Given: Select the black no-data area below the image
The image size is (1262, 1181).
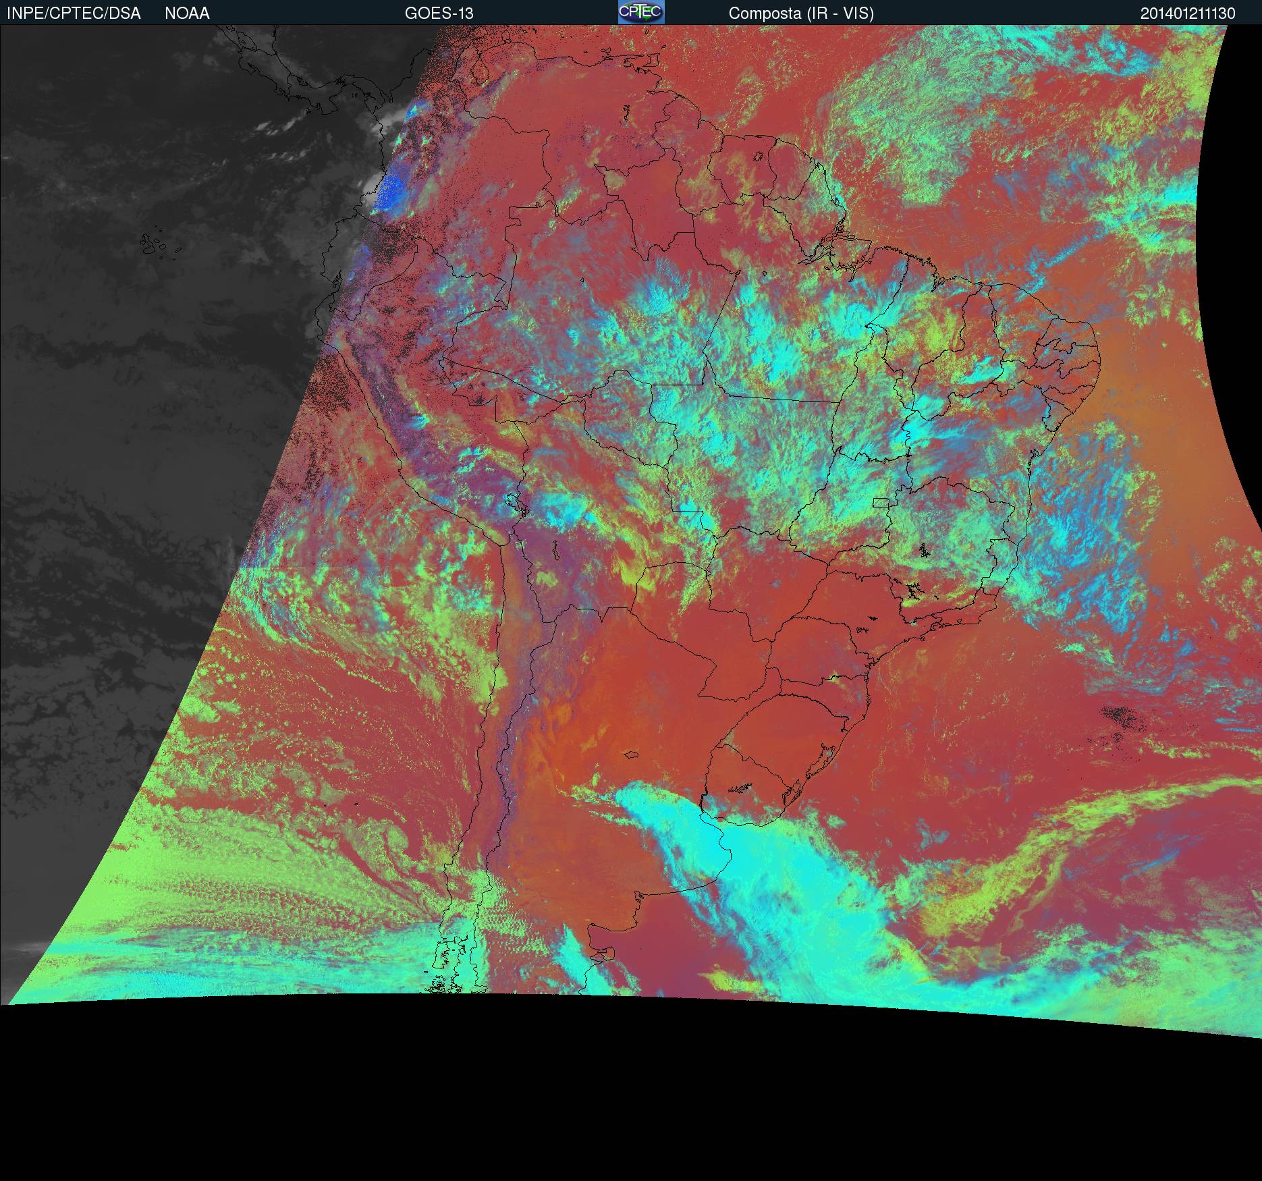Looking at the screenshot, I should [631, 1100].
